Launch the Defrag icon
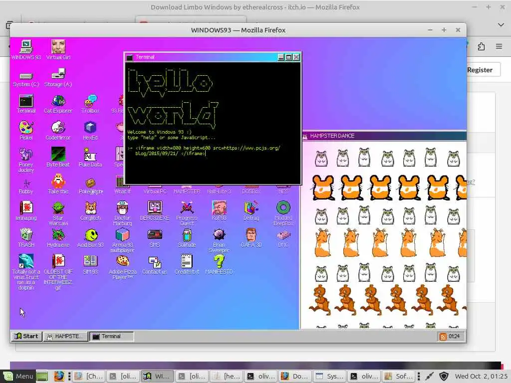This screenshot has height=383, width=511. tap(251, 211)
